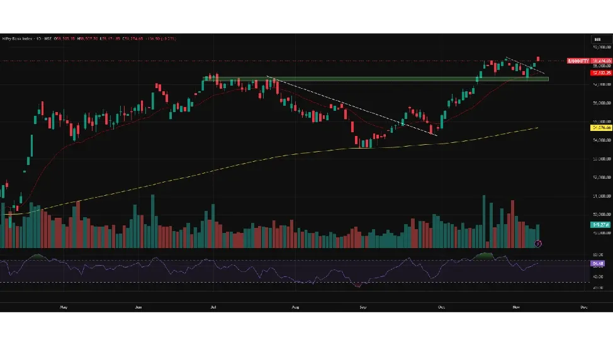This screenshot has height=345, width=613.
Task: Click the red moving average price tag
Action: (x=601, y=73)
